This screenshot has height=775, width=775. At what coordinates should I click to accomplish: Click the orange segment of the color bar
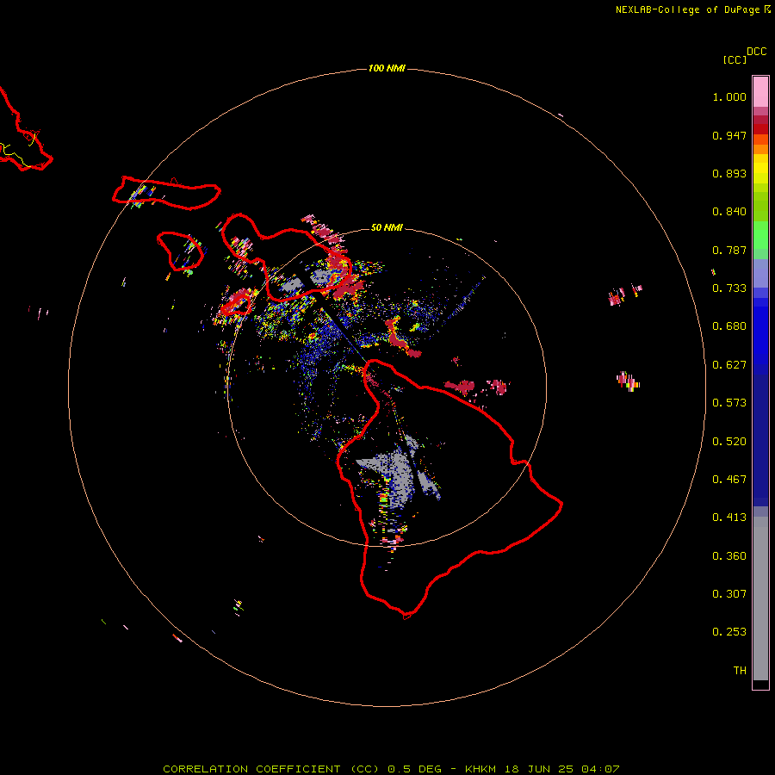tap(760, 149)
